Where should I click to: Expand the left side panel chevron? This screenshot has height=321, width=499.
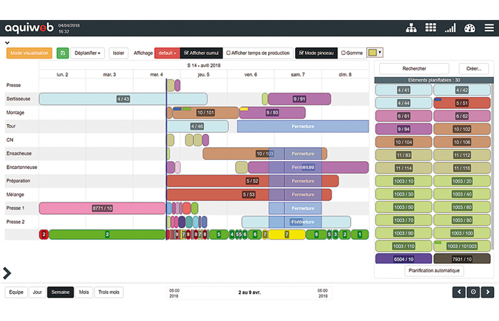pyautogui.click(x=7, y=272)
